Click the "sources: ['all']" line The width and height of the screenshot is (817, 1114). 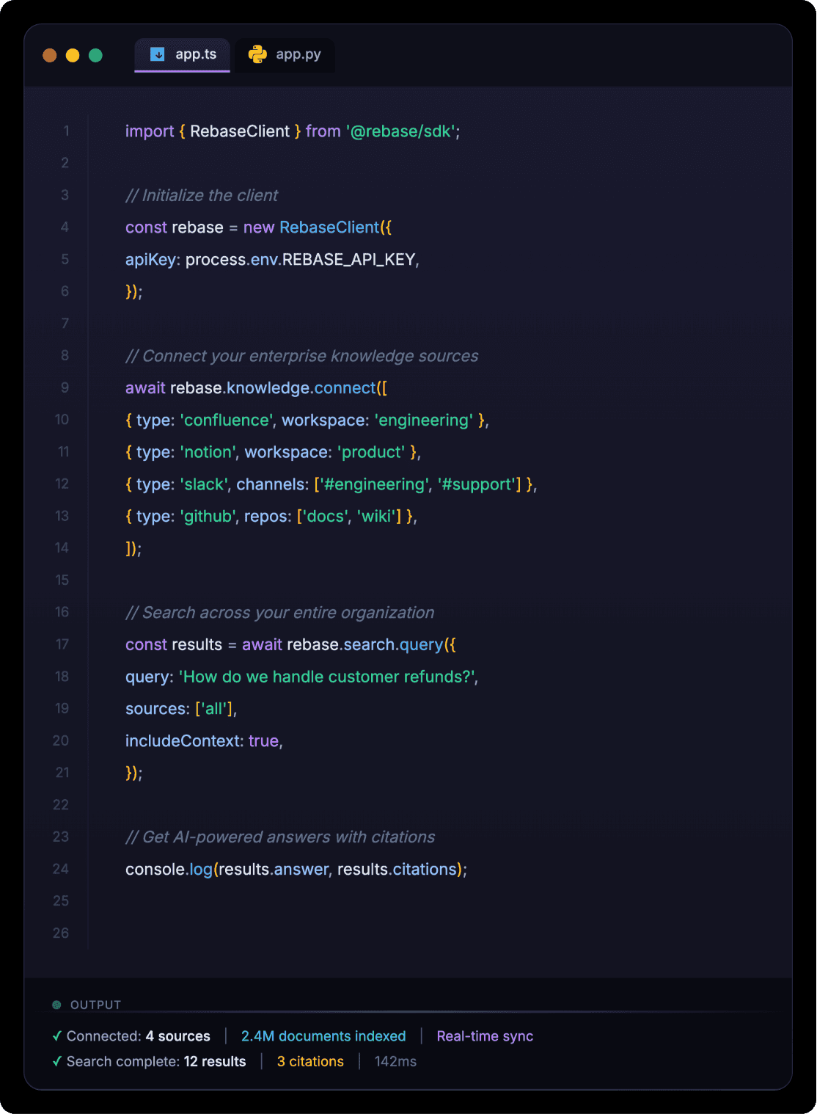pos(181,709)
